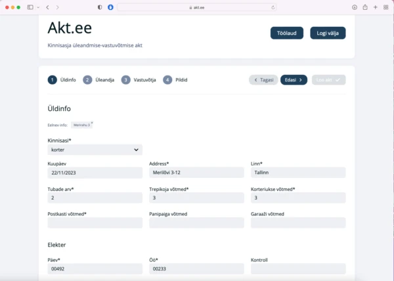394x281 pixels.
Task: Go back in browser history
Action: pos(47,7)
